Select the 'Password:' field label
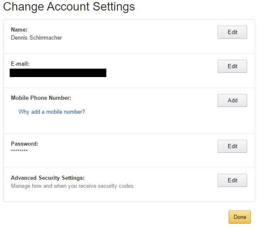Screen dimensions: 266x232 (x=25, y=144)
